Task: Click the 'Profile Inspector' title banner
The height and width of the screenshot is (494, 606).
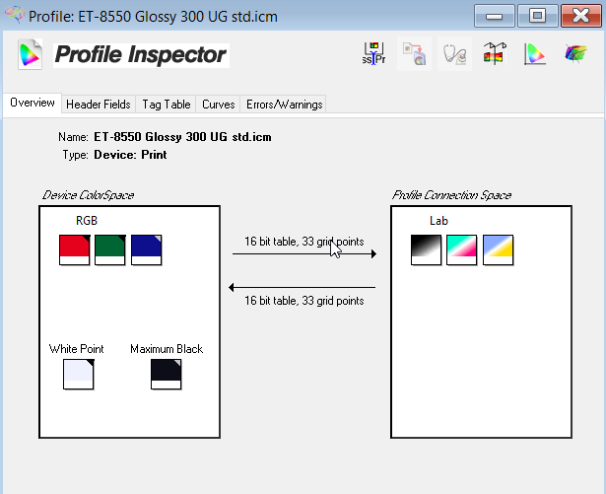Action: point(141,55)
